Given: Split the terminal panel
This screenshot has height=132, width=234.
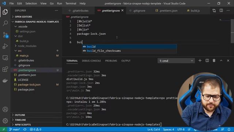Looking at the screenshot, I should click(x=207, y=60).
